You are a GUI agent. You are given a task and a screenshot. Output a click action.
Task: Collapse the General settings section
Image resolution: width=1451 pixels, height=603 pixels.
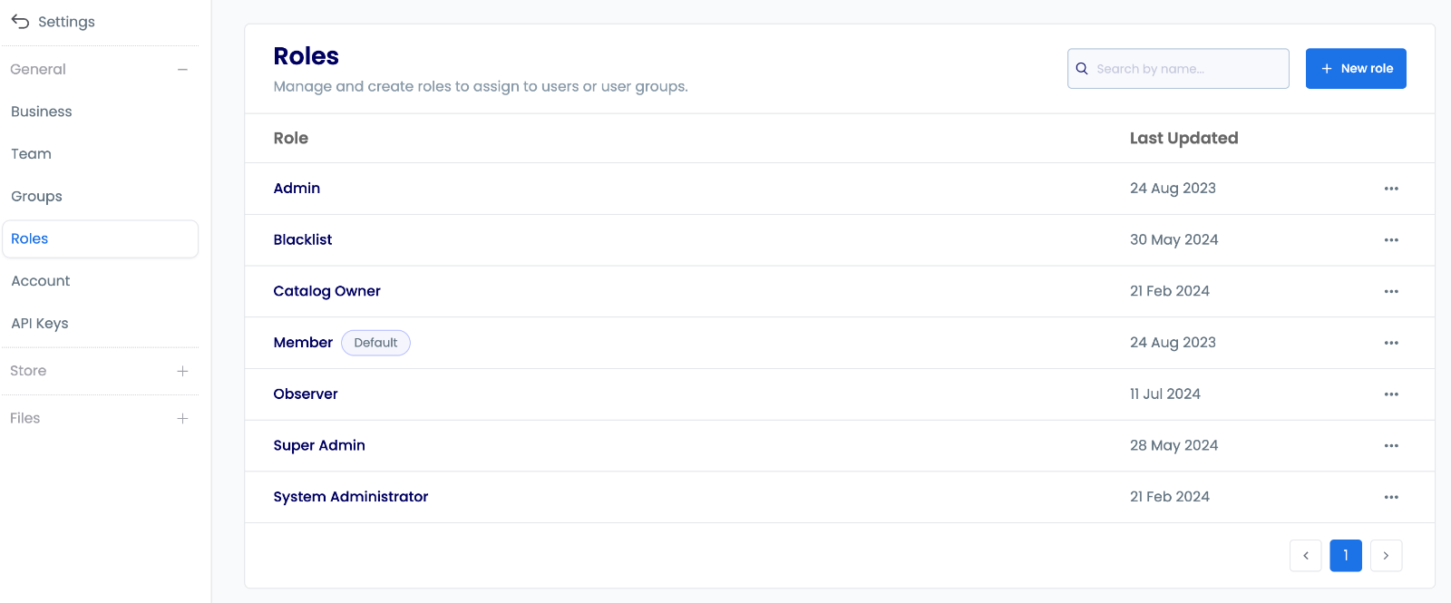coord(182,70)
